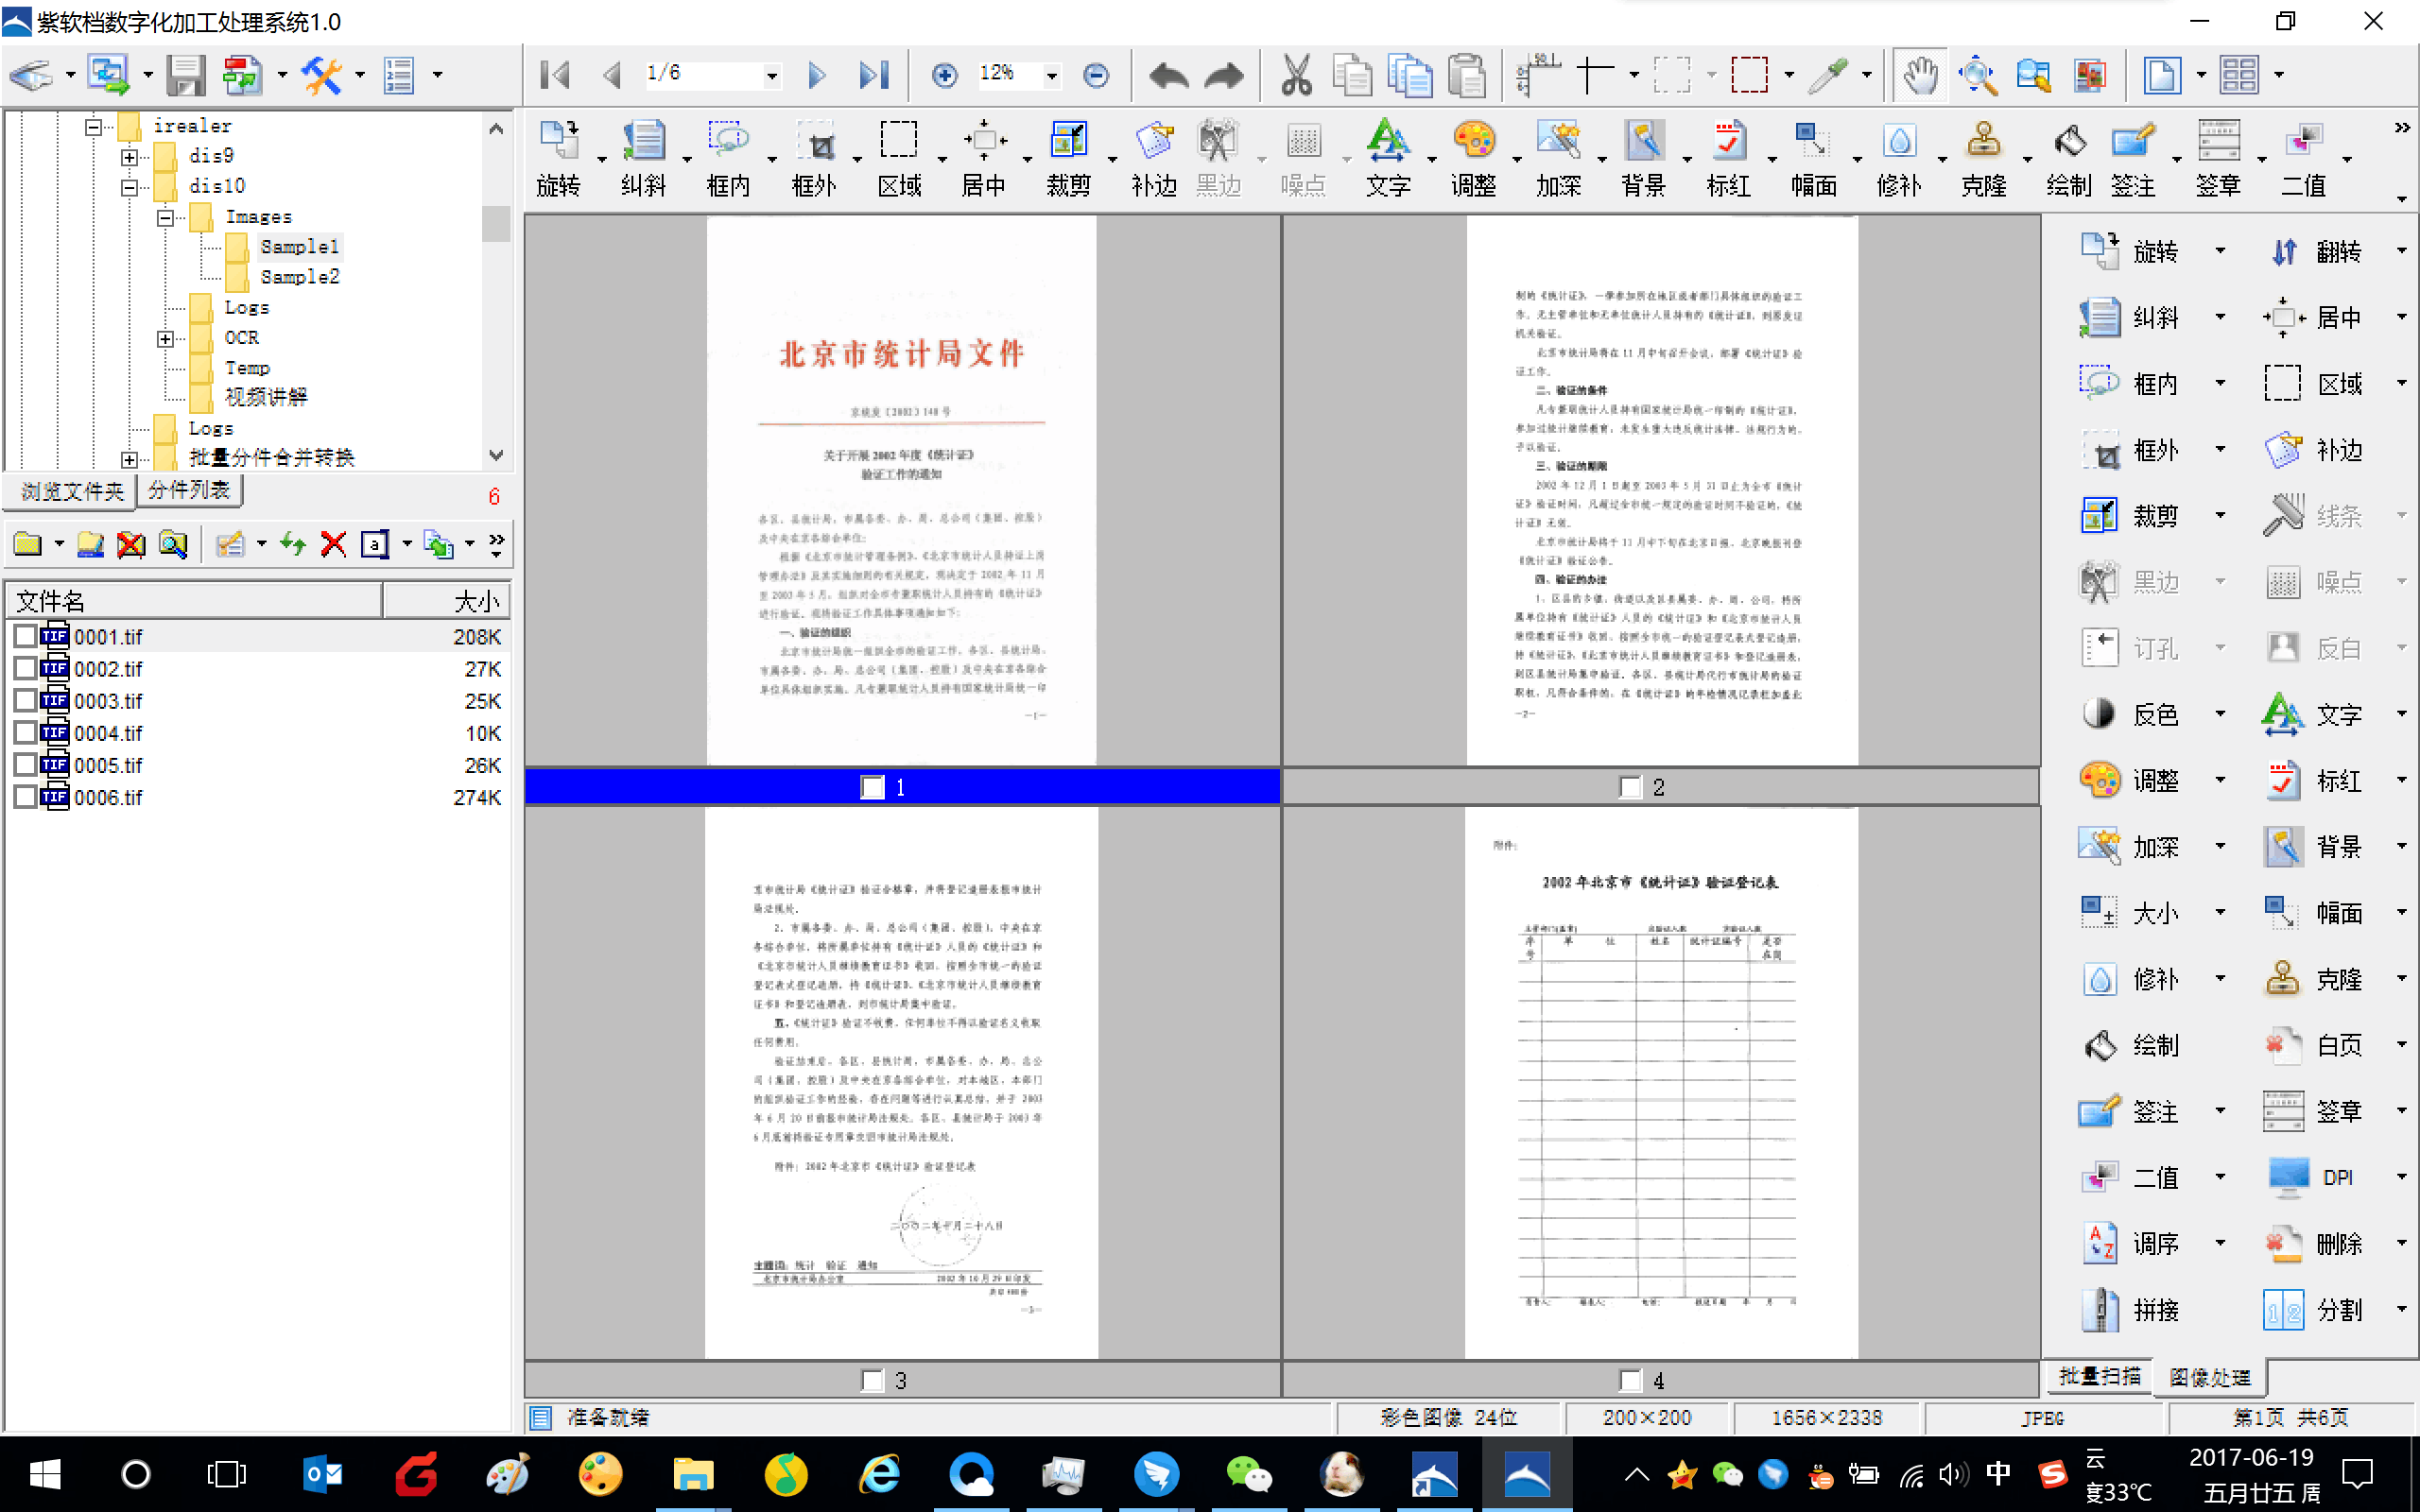
Task: Switch to the 批量扫描 tab
Action: coord(2100,1376)
